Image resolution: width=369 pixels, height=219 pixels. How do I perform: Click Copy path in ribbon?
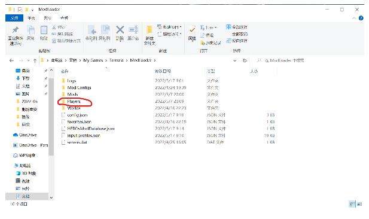63,34
